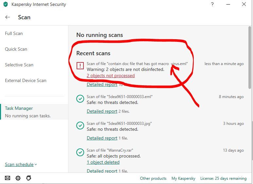Close the Kaspersky Internet Security window
Viewport: 253px width, 184px height.
coord(244,4)
